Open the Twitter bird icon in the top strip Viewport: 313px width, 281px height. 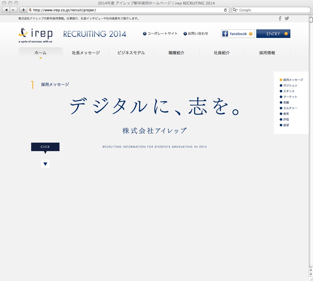point(287,18)
